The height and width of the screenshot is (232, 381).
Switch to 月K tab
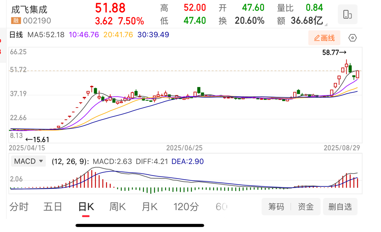(150, 207)
